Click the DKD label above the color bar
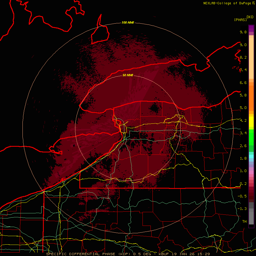Image resolution: width=256 pixels, height=256 pixels. (250, 17)
